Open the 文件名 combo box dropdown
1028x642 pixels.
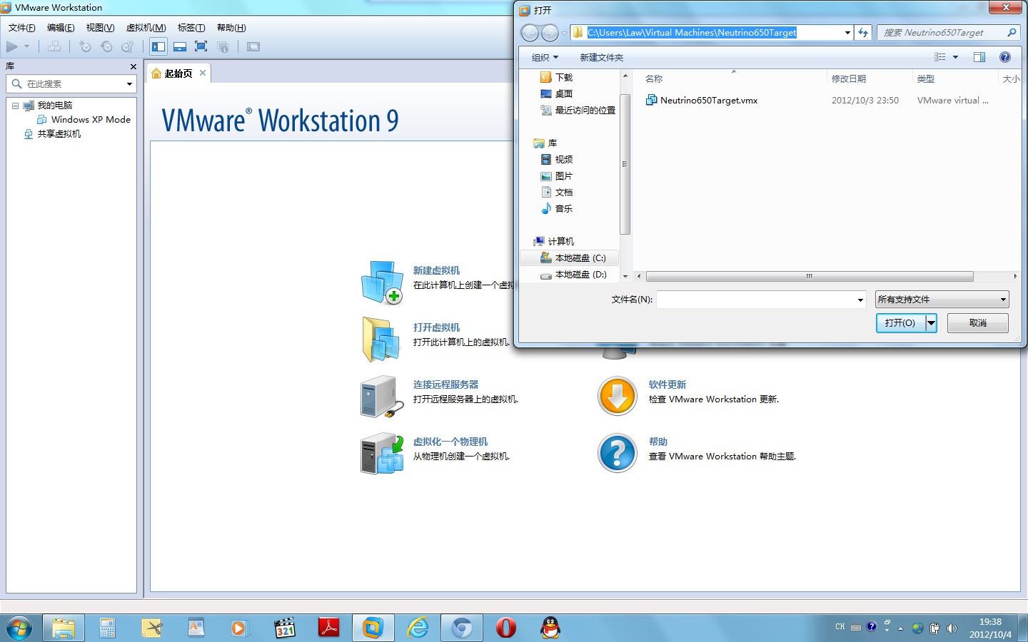click(860, 300)
